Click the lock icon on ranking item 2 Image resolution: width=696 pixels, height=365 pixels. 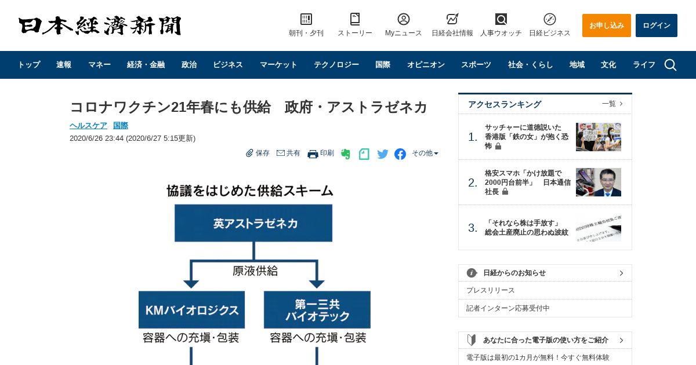tap(505, 192)
